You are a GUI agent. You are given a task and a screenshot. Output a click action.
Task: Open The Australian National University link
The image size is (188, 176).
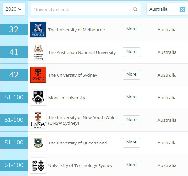pos(82,52)
